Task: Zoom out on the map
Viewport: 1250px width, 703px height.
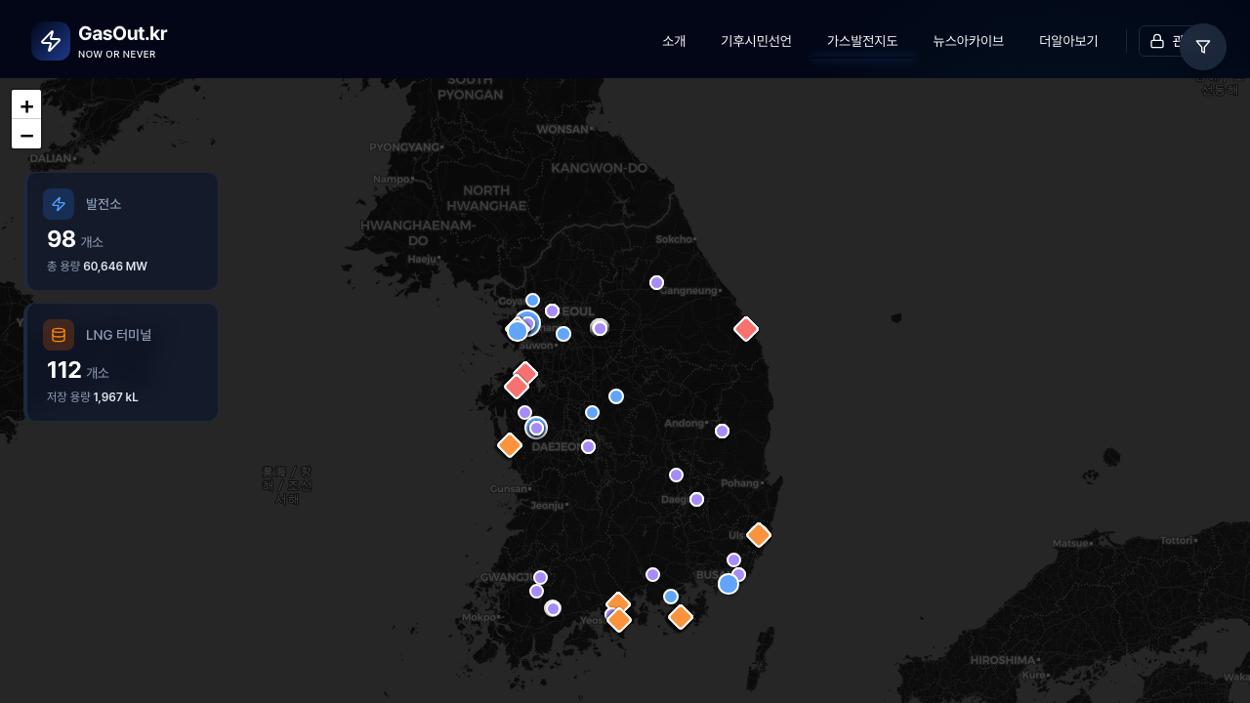Action: (26, 135)
